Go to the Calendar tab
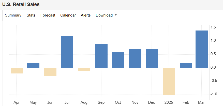This screenshot has width=223, height=106. pyautogui.click(x=68, y=15)
